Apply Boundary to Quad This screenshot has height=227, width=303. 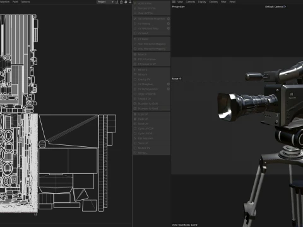tap(151, 108)
